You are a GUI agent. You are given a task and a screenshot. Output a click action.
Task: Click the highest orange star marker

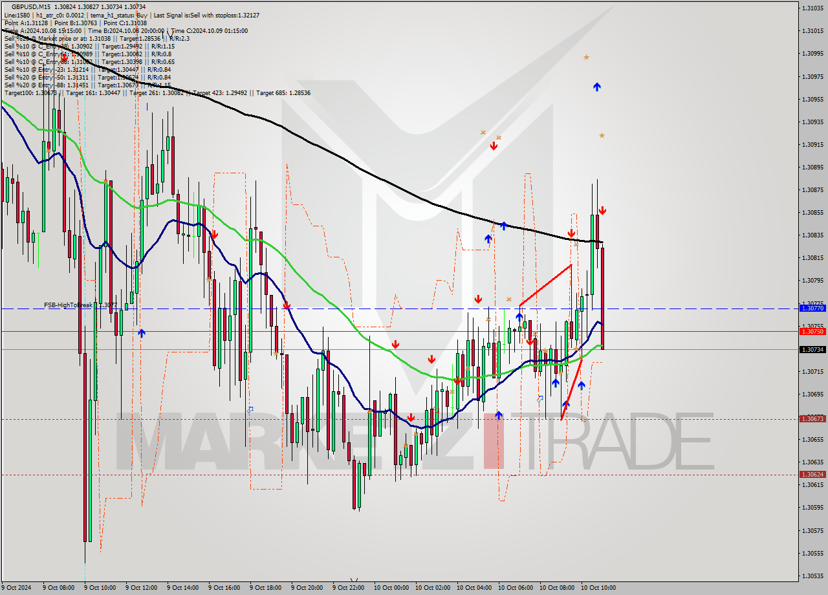586,57
